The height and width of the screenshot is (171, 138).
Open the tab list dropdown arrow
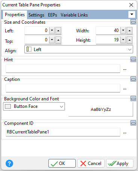pyautogui.click(x=132, y=14)
